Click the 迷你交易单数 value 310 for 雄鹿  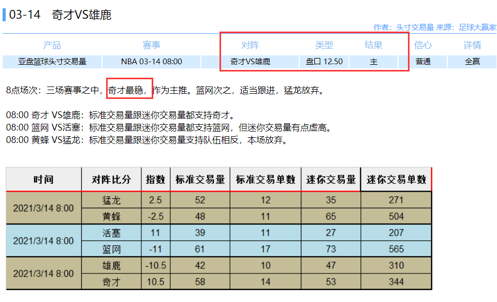tap(396, 266)
